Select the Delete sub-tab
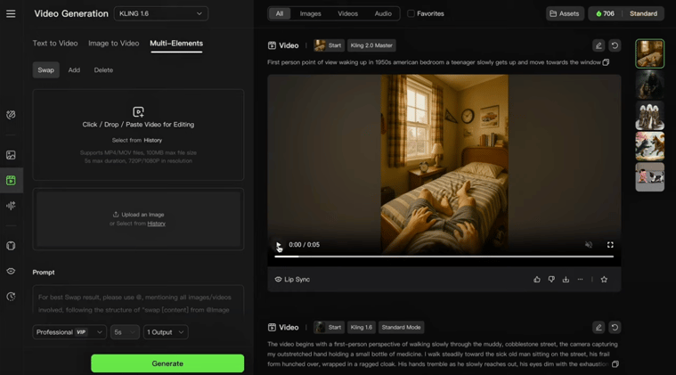Screen dimensions: 676x375 103,69
